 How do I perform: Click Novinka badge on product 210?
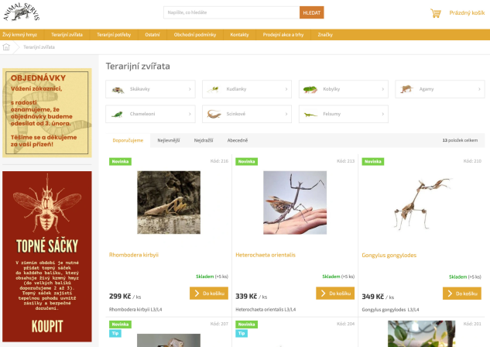point(373,161)
